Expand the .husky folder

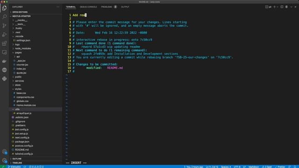pos(19,28)
